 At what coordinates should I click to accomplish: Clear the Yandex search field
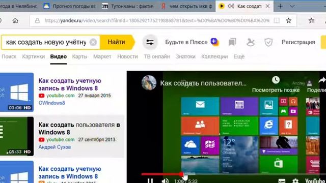[93, 42]
